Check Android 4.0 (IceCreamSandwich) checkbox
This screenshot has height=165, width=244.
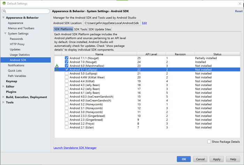pyautogui.click(x=67, y=100)
